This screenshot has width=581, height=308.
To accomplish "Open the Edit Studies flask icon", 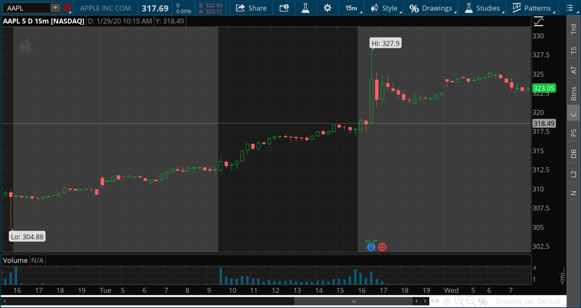I will point(305,8).
